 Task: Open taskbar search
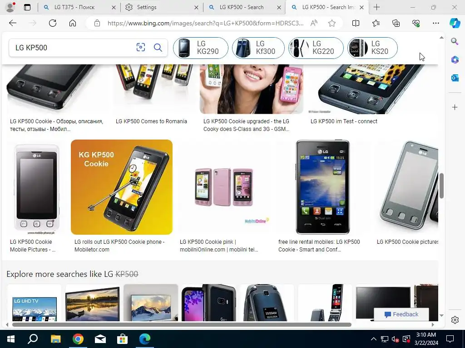click(33, 339)
